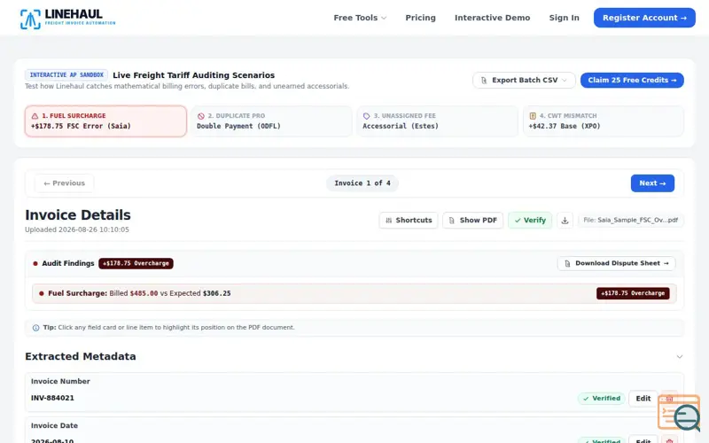Image resolution: width=709 pixels, height=443 pixels.
Task: Click Claim 25 Free Credits button
Action: (632, 80)
